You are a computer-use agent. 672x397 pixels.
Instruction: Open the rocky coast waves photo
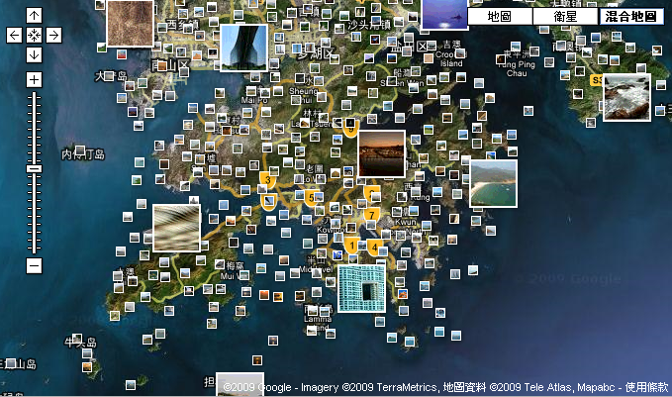pos(626,97)
